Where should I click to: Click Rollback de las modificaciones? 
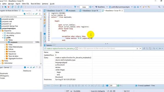(60, 7)
